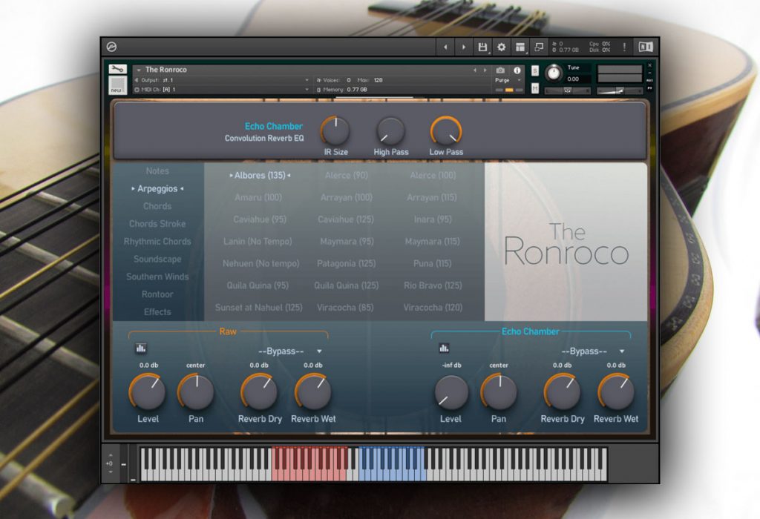The height and width of the screenshot is (519, 760).
Task: Choose the Sunset at Nahuel (125) preset
Action: coord(259,308)
